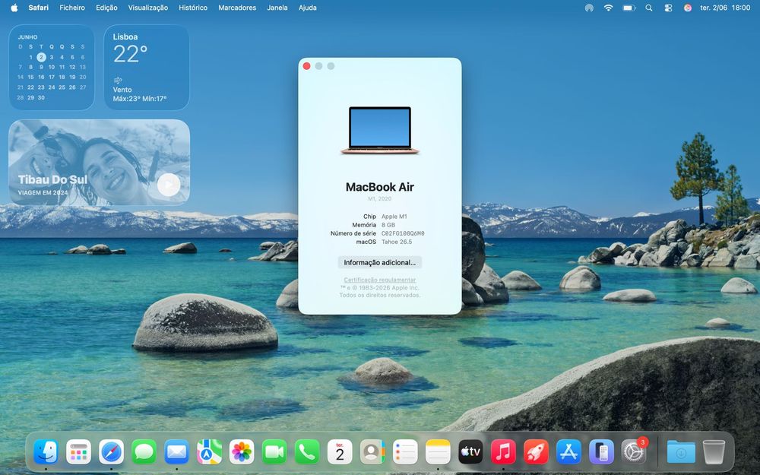Screen dimensions: 760x475
Task: Open Photos app in Dock
Action: click(242, 451)
